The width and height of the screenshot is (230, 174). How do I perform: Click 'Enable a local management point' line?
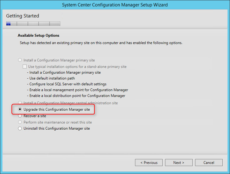77,90
